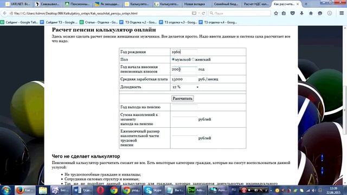
Task: Click the system tray volume icon
Action: pos(314,190)
